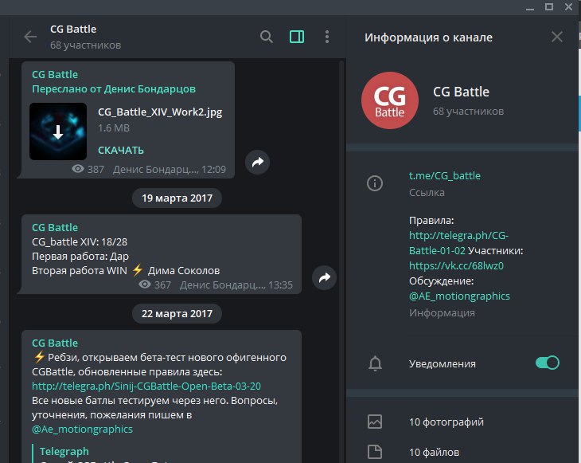Click the CG Battle sender name above CG_battle XIV
This screenshot has width=581, height=463.
pos(55,227)
